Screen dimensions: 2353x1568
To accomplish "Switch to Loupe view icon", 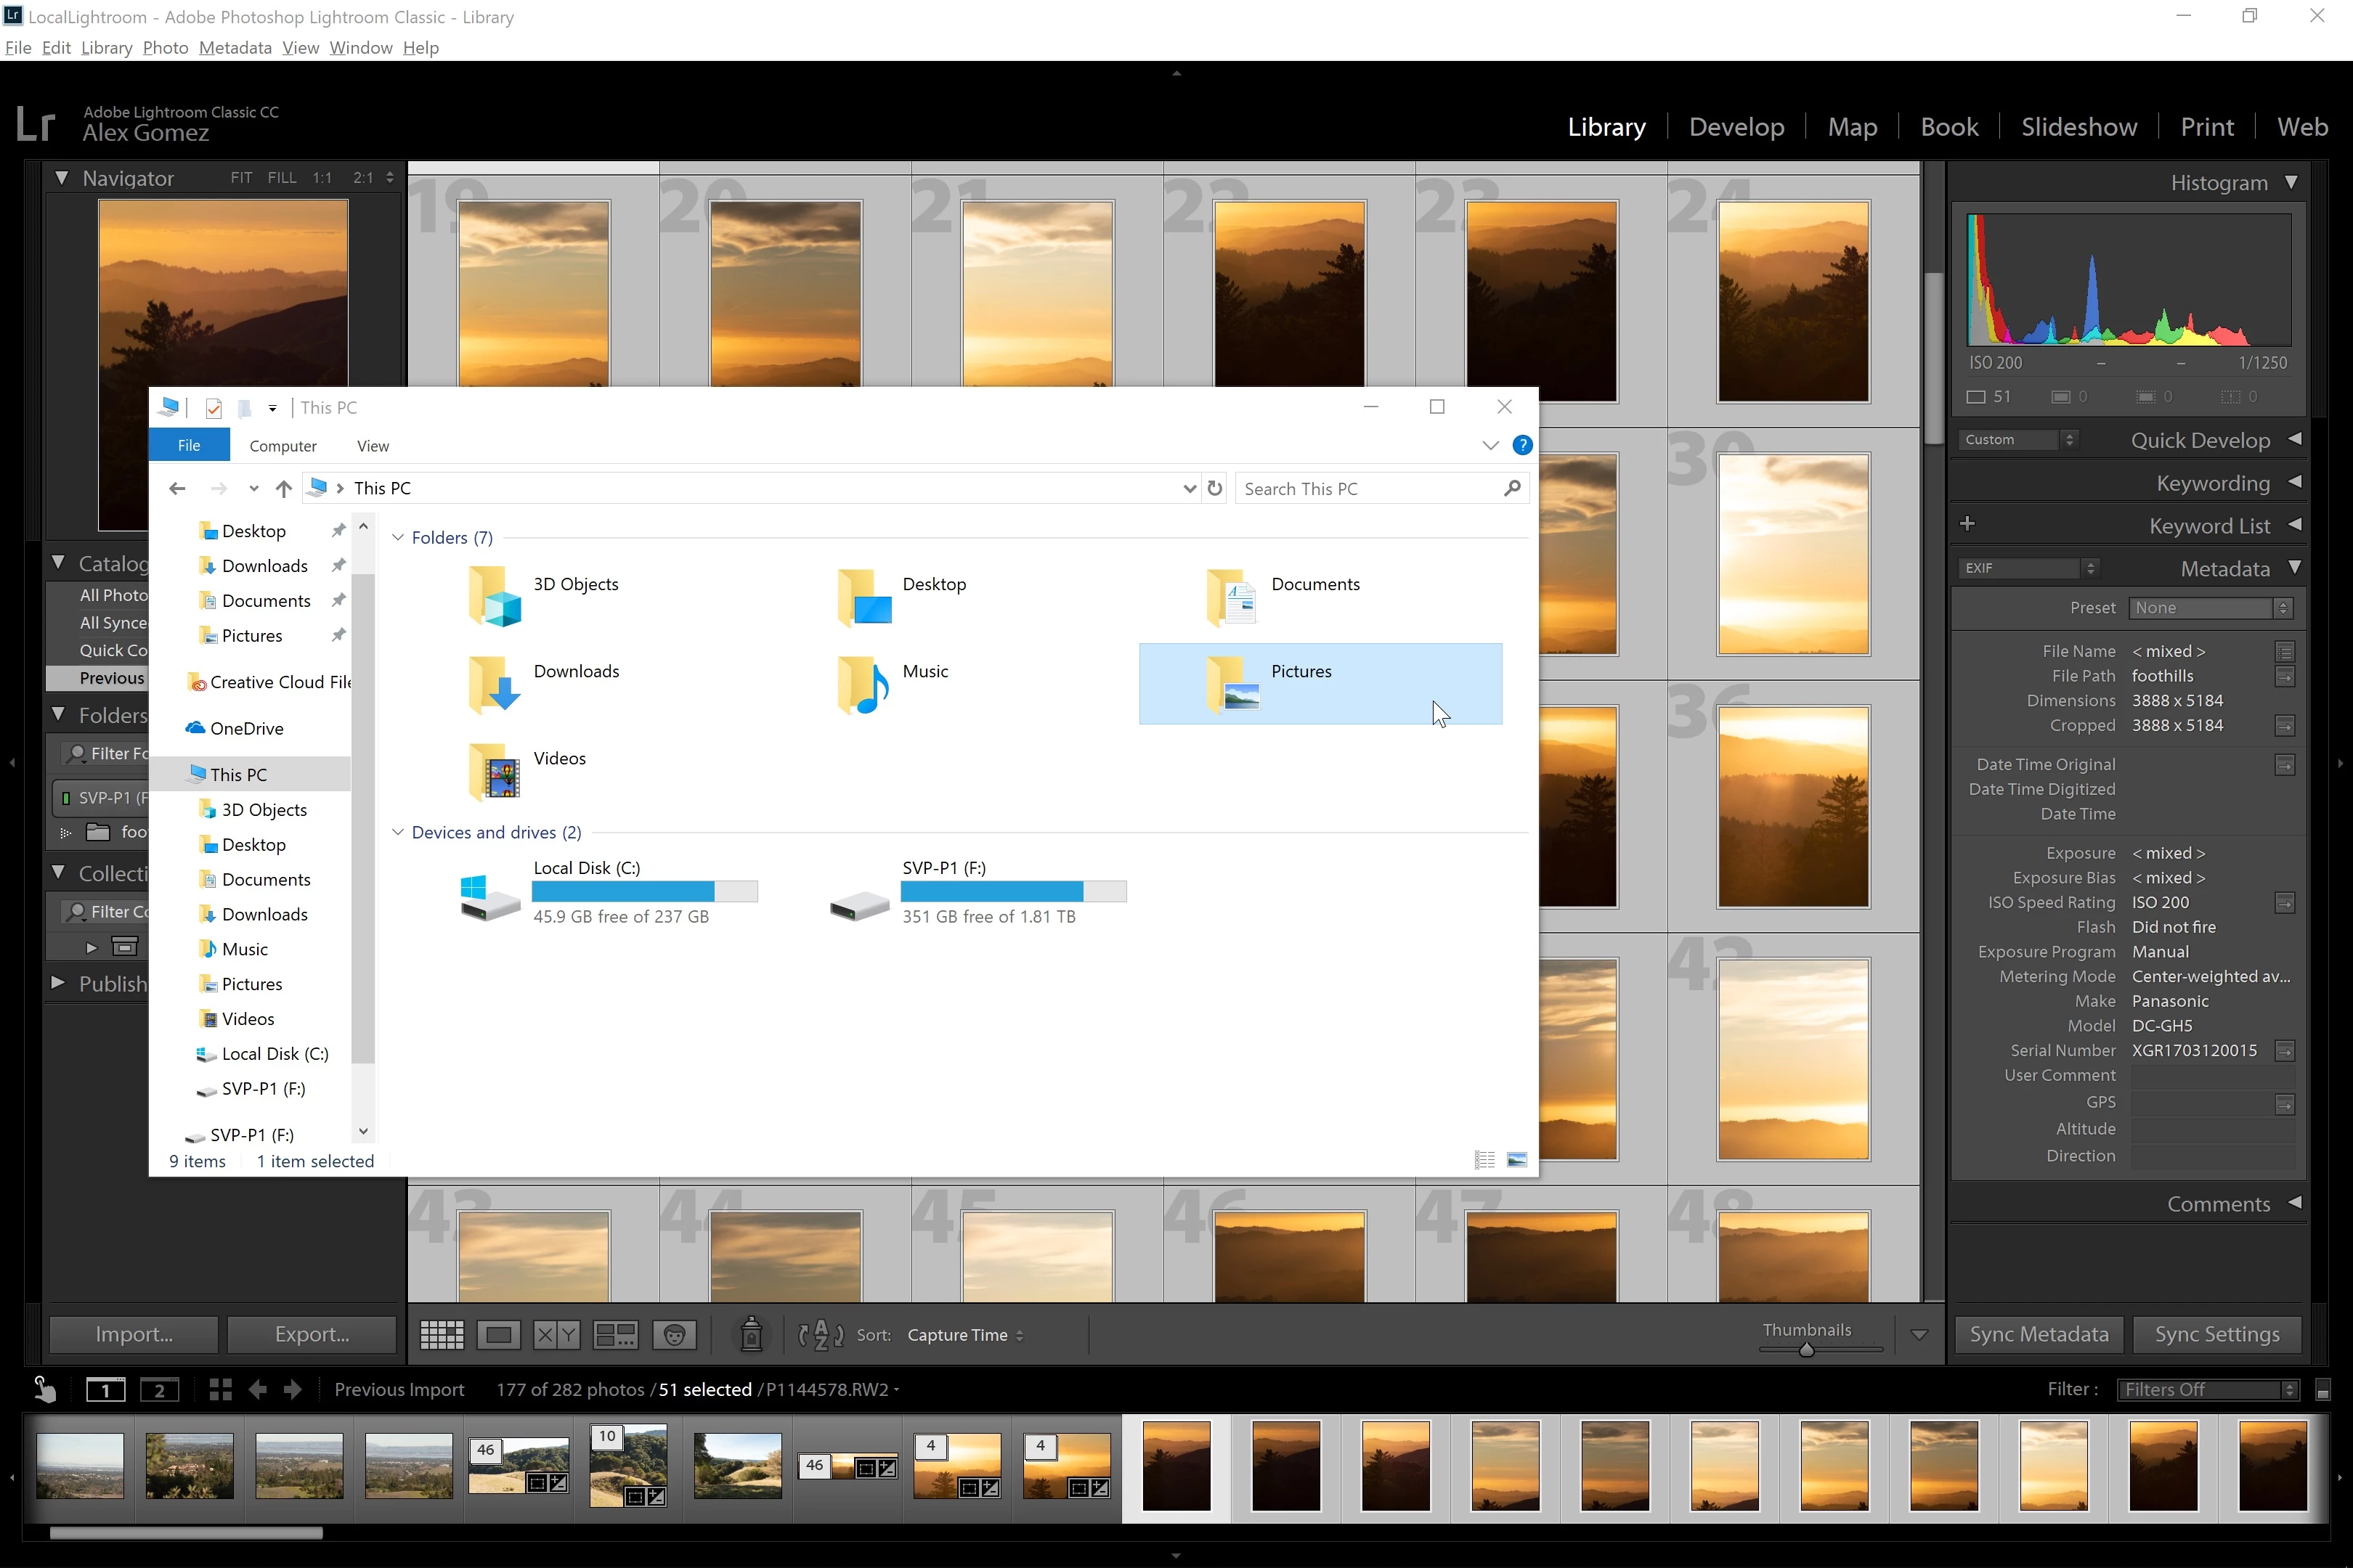I will point(498,1334).
